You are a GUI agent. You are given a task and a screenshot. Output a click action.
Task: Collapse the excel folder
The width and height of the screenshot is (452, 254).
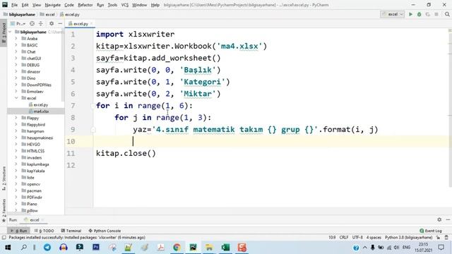(x=16, y=98)
